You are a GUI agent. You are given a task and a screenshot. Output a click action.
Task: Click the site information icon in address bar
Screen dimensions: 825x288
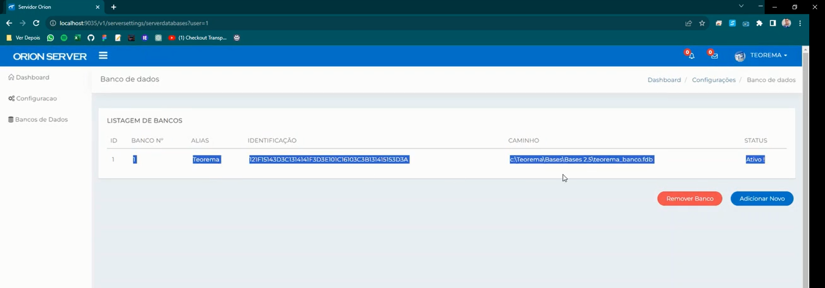53,23
